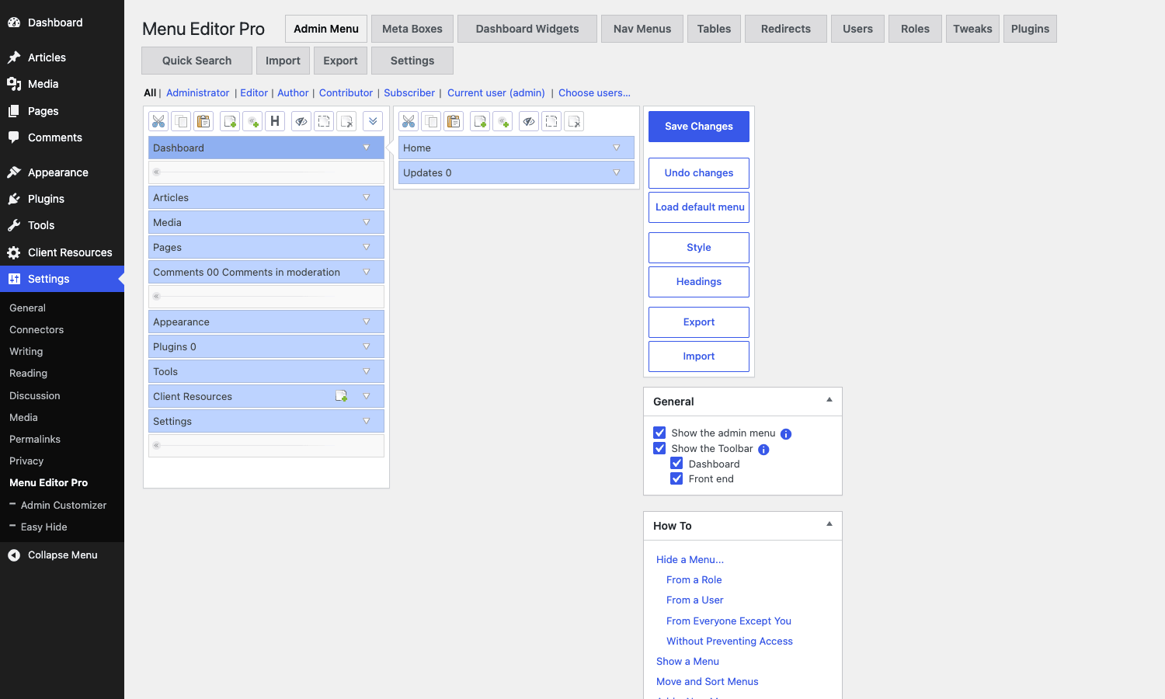Expand the Comments menu item properties

click(367, 272)
